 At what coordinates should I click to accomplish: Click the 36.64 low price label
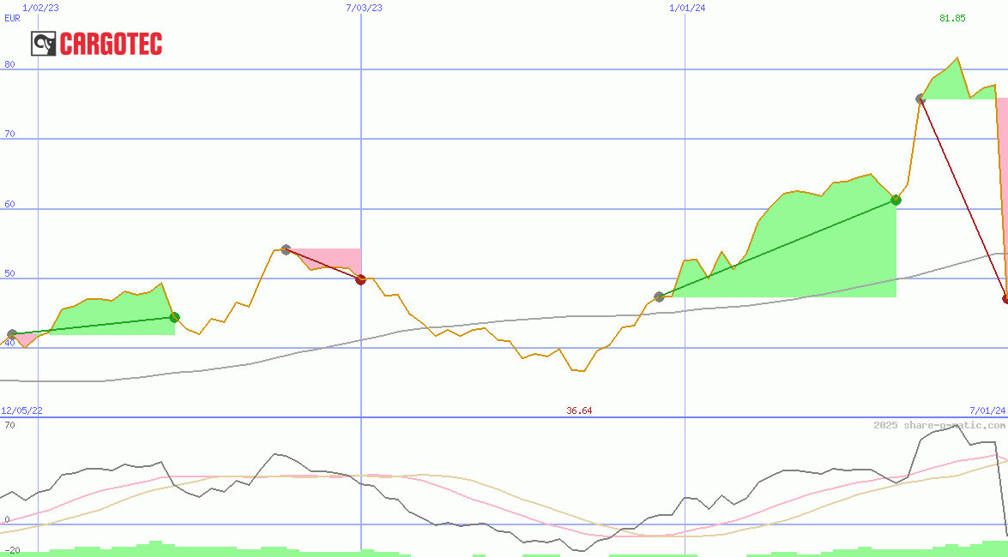pyautogui.click(x=579, y=410)
